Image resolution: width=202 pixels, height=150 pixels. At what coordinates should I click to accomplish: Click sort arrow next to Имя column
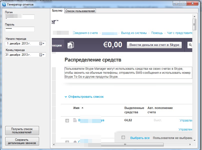(x=82, y=108)
